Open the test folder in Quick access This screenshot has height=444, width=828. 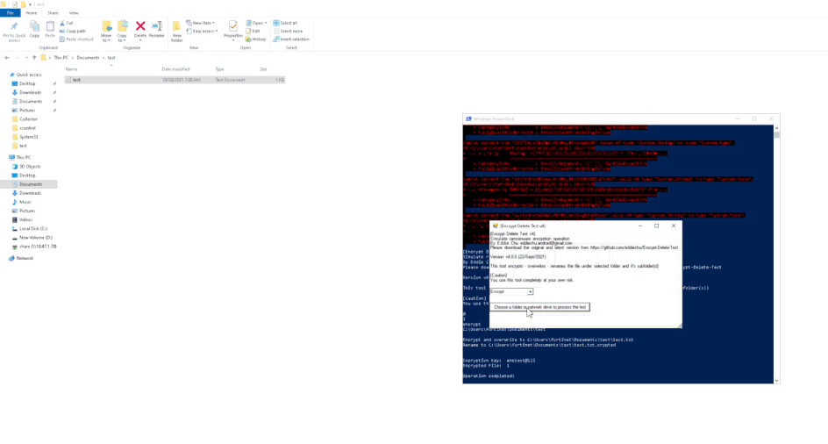[x=19, y=146]
